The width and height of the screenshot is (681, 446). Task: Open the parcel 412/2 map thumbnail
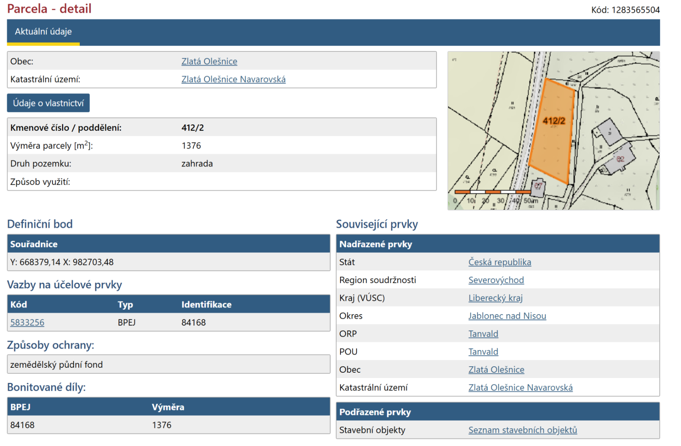pyautogui.click(x=554, y=131)
